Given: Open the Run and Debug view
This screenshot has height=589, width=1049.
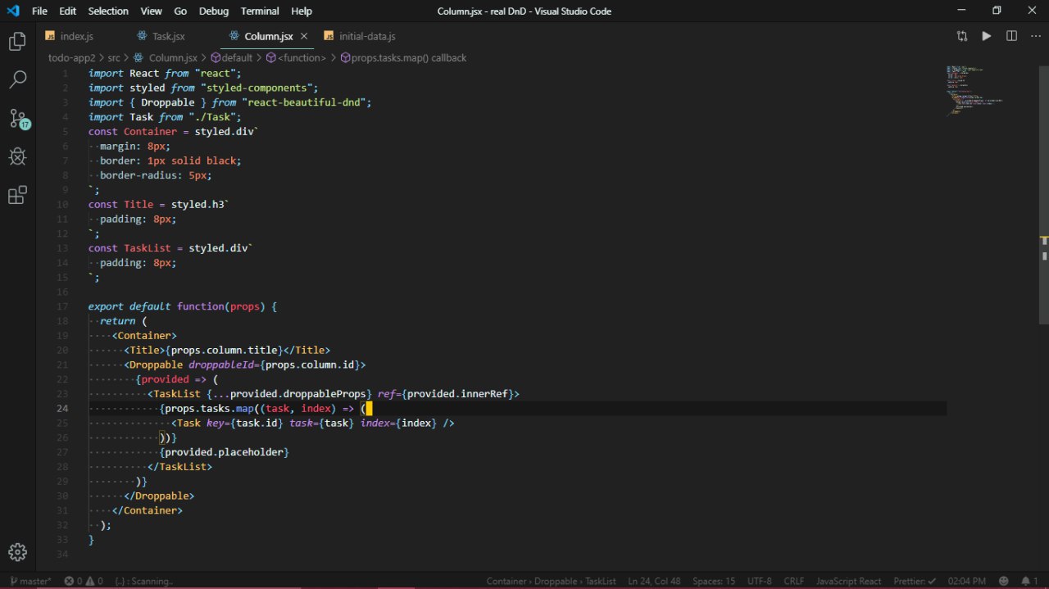Looking at the screenshot, I should [x=17, y=156].
